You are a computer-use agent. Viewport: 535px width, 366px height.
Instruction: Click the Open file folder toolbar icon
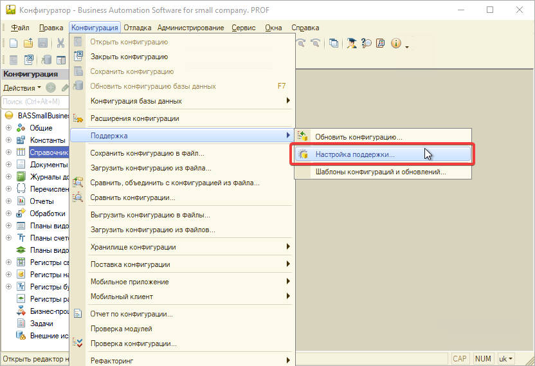pyautogui.click(x=28, y=43)
